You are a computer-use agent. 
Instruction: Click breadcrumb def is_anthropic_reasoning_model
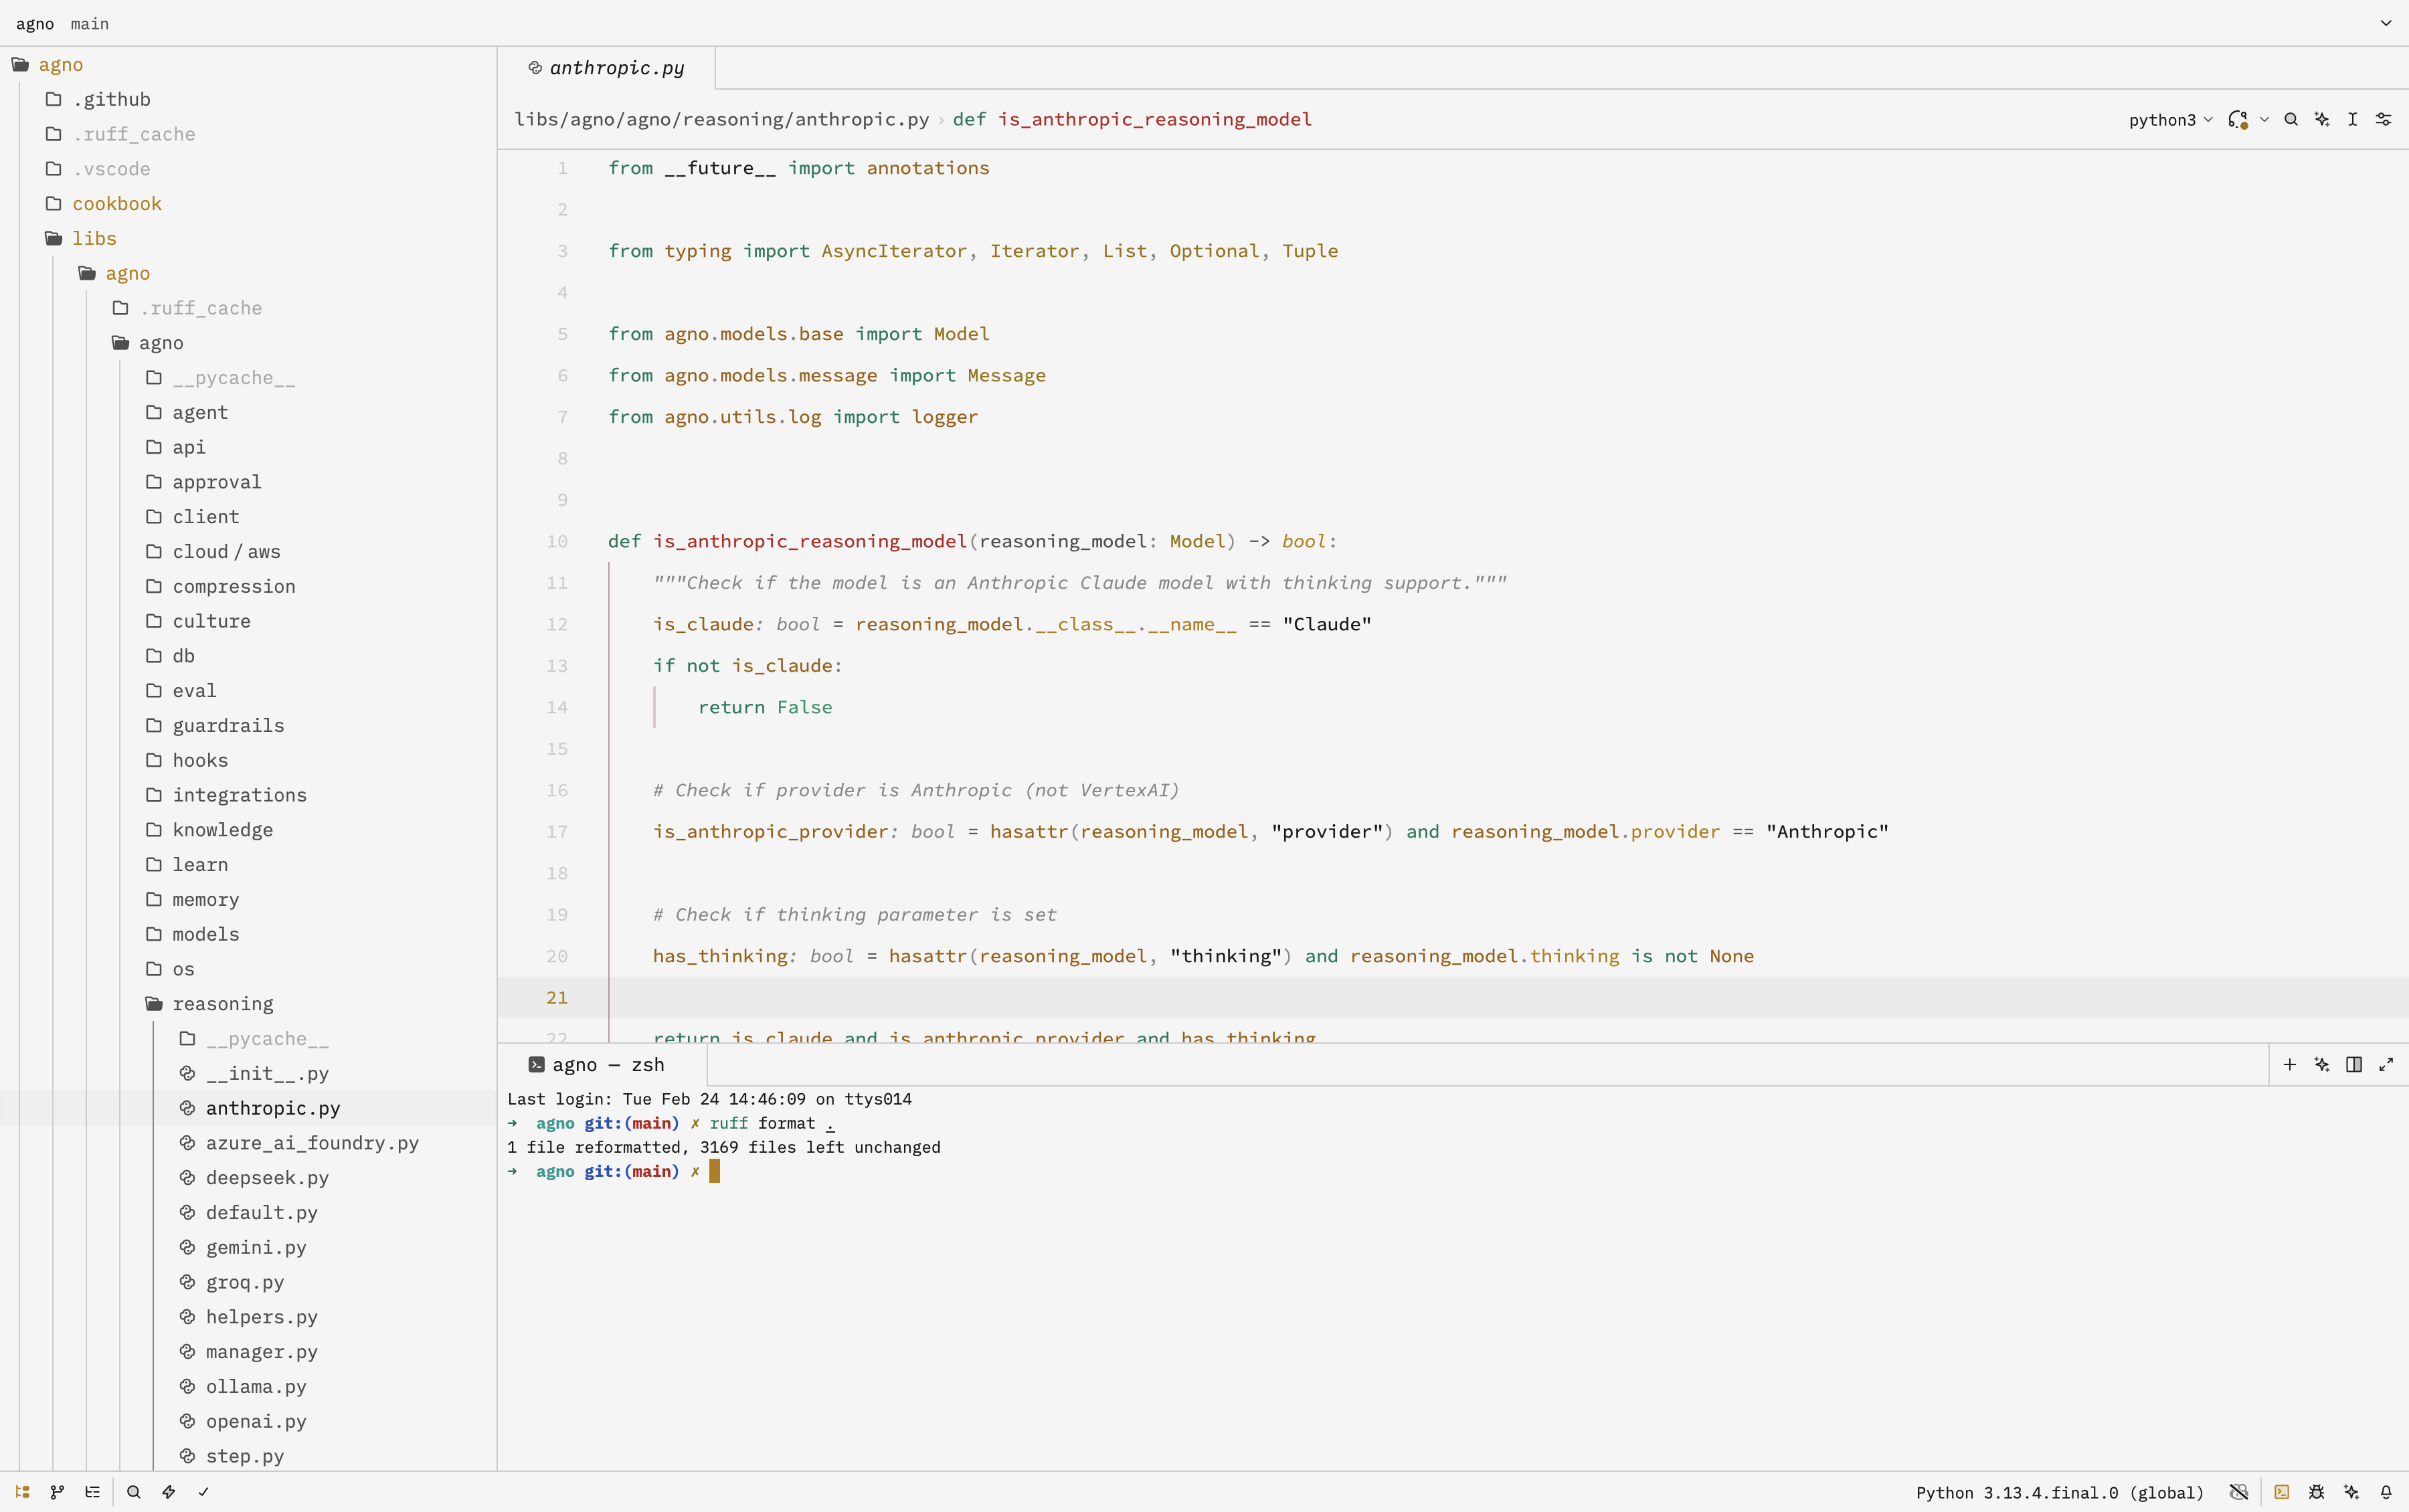[x=1132, y=119]
